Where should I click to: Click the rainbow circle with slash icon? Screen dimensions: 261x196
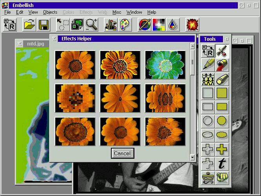pyautogui.click(x=145, y=25)
